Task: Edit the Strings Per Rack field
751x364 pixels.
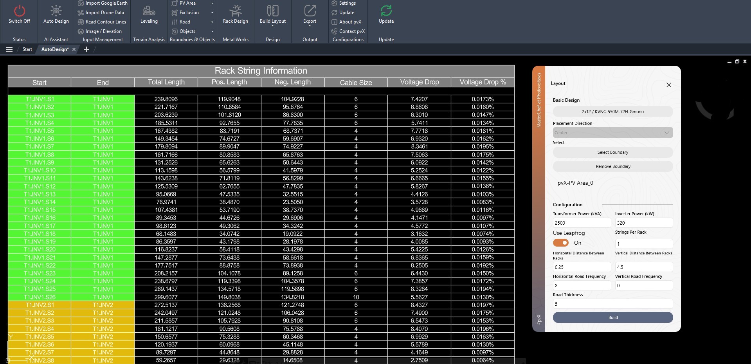Action: (x=644, y=244)
